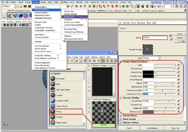This screenshot has width=188, height=132.
Task: Click the Ambient Color map button
Action: pos(178,72)
